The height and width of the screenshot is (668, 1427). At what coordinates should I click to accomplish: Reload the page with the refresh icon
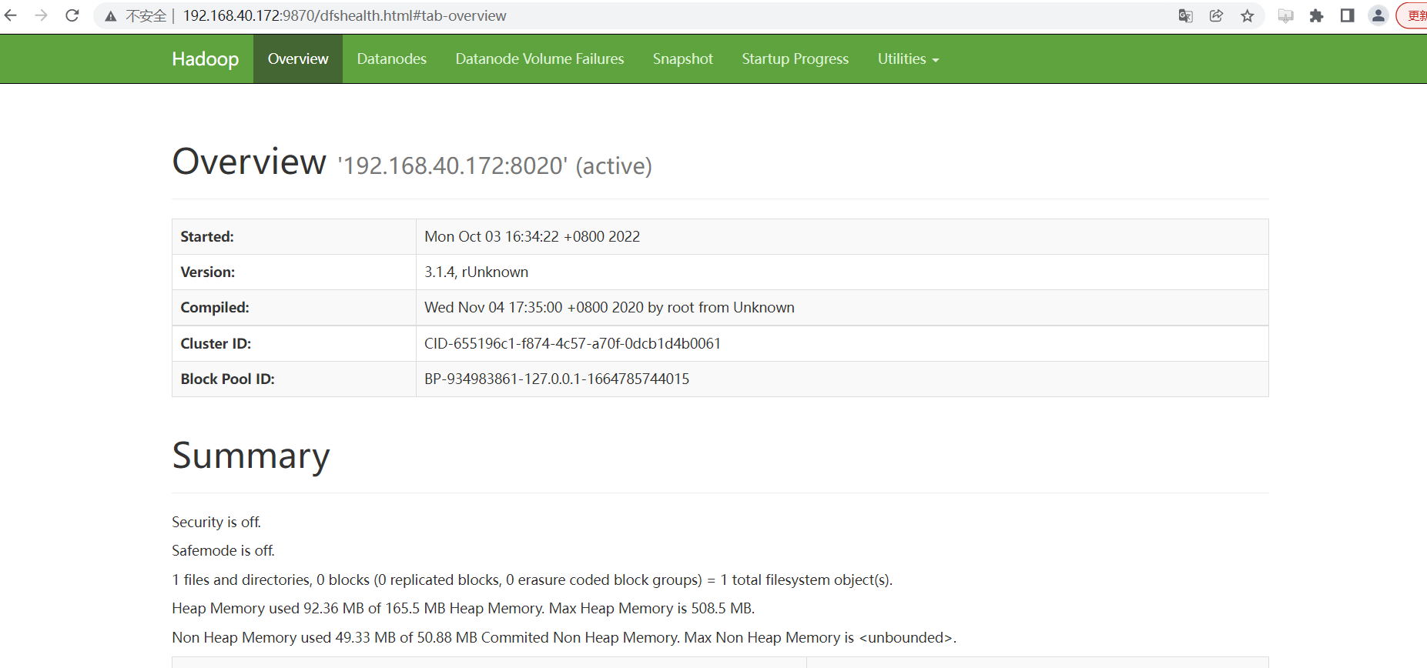click(x=72, y=15)
